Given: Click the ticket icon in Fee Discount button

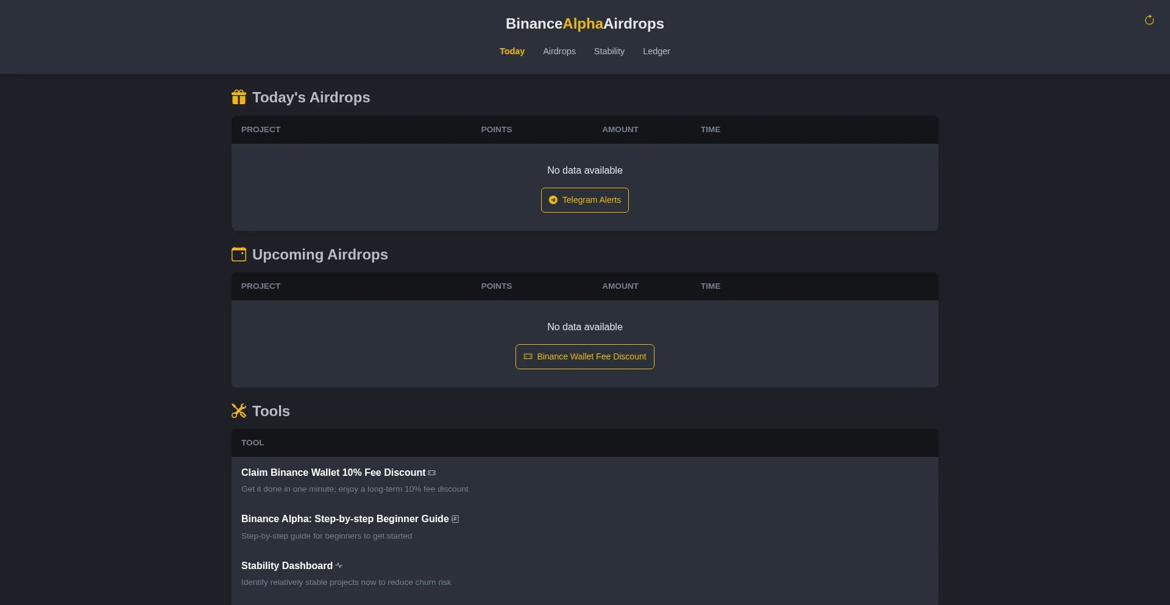Looking at the screenshot, I should pyautogui.click(x=528, y=356).
